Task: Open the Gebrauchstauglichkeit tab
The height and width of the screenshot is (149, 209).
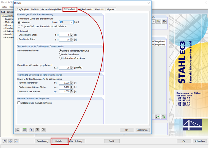Action: coord(51,9)
